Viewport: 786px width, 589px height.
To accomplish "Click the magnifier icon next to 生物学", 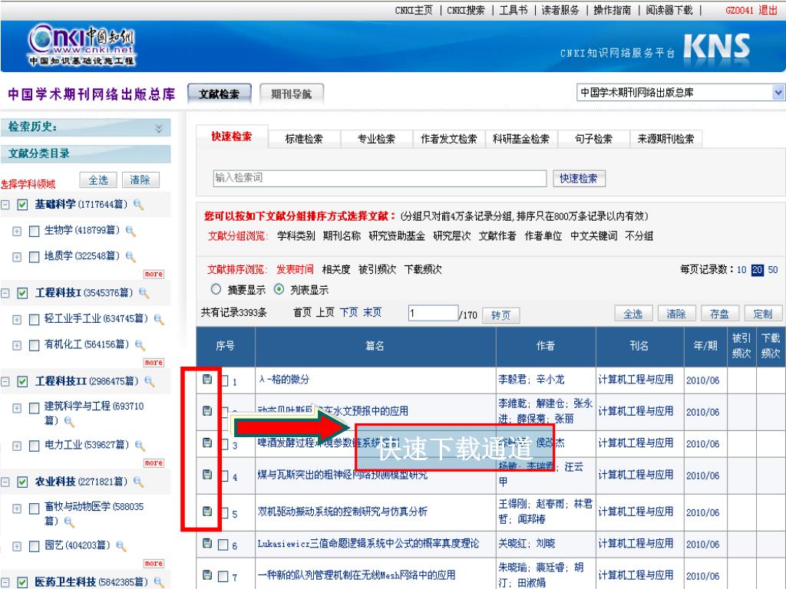I will pyautogui.click(x=130, y=231).
